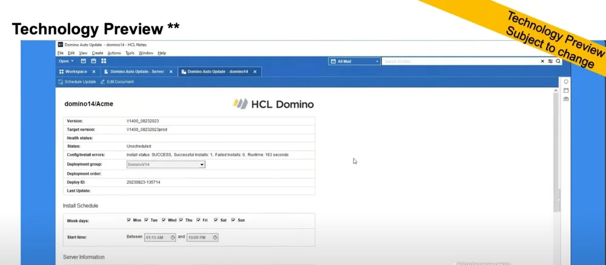Image resolution: width=606 pixels, height=265 pixels.
Task: Click the scrollbar up arrow
Action: point(556,91)
